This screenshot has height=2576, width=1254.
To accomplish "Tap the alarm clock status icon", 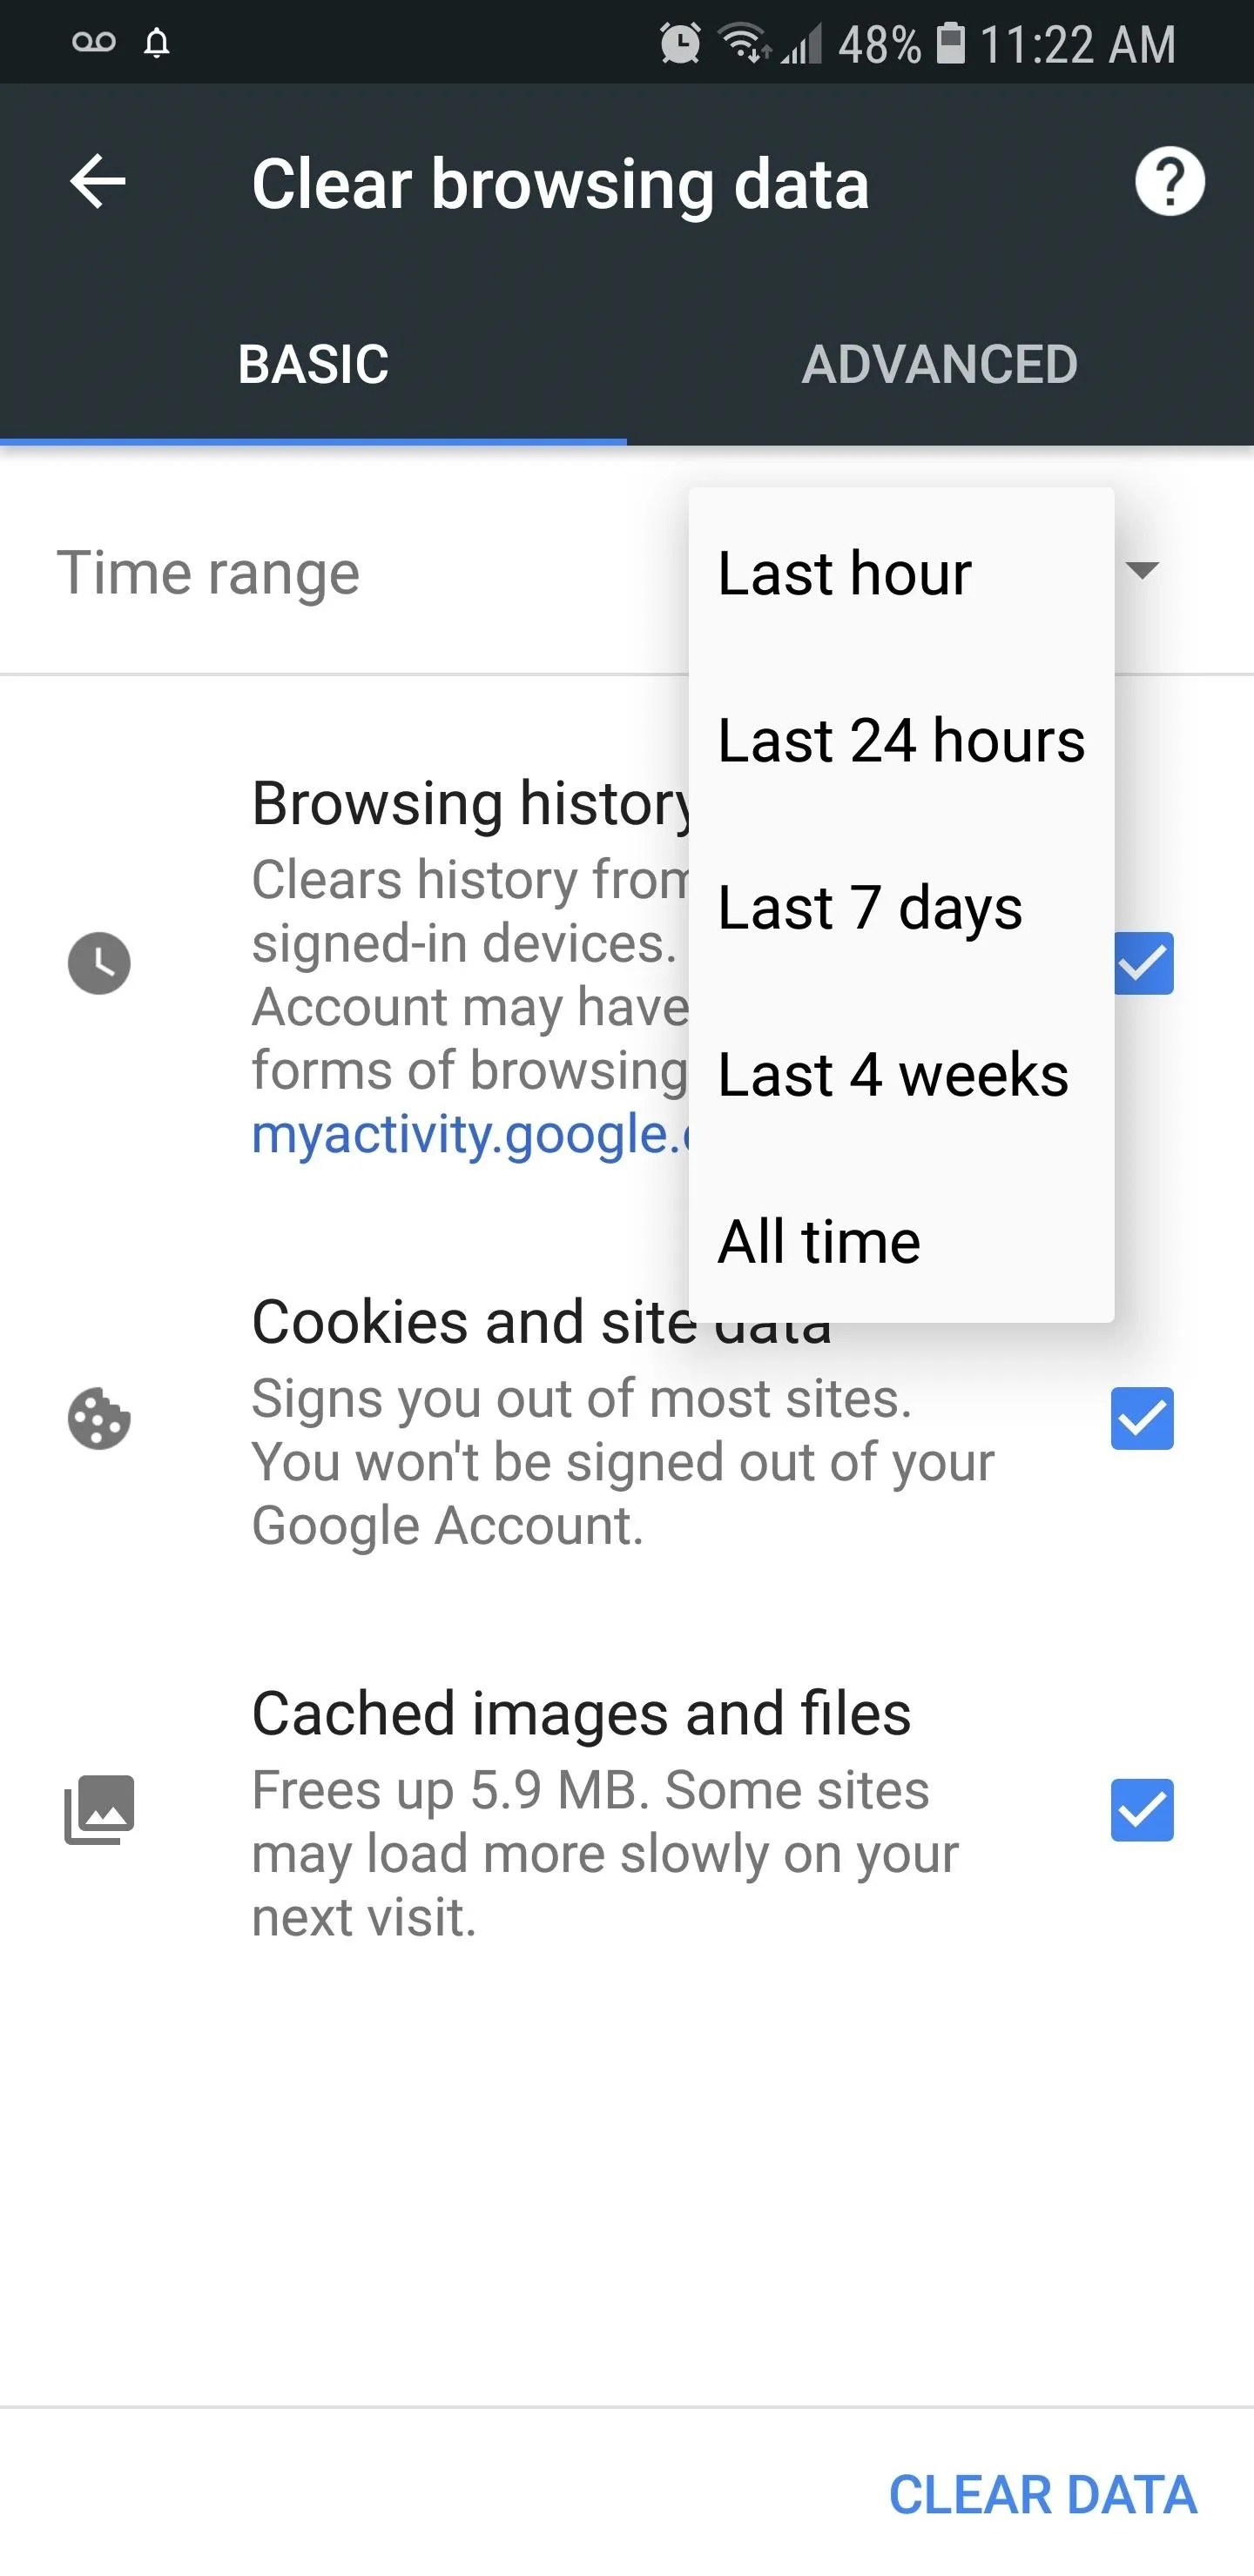I will tap(680, 43).
